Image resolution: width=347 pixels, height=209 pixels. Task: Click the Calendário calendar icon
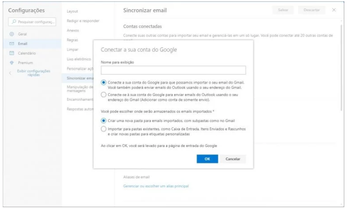pos(12,54)
